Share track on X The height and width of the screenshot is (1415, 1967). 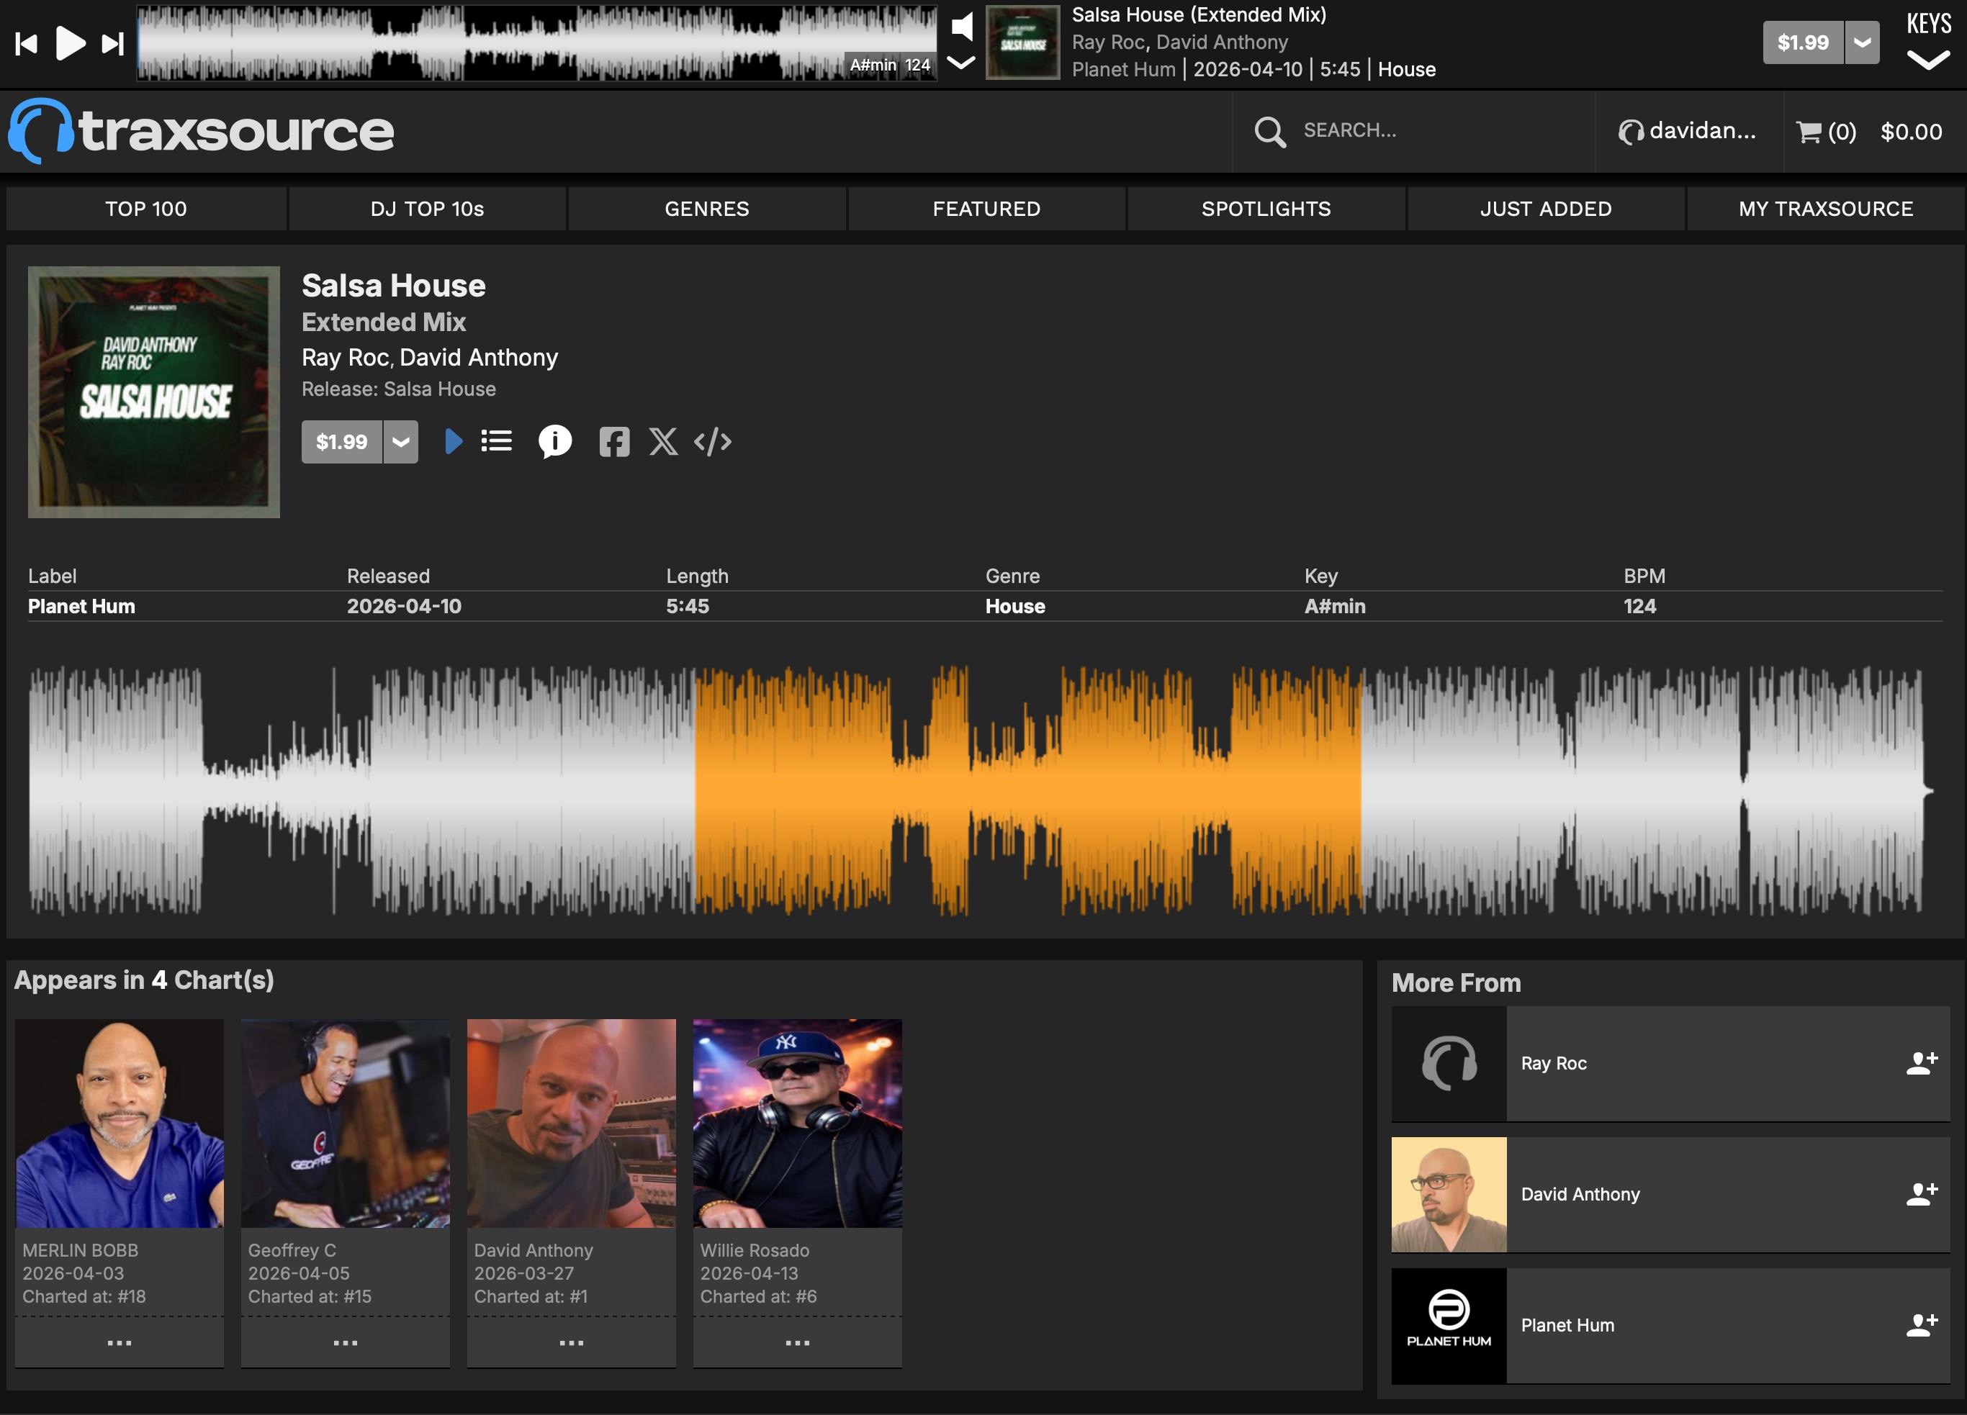click(664, 441)
